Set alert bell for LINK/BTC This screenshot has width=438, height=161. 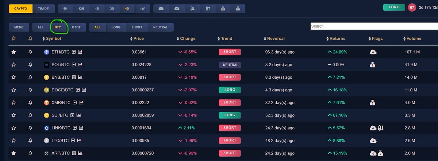30,128
